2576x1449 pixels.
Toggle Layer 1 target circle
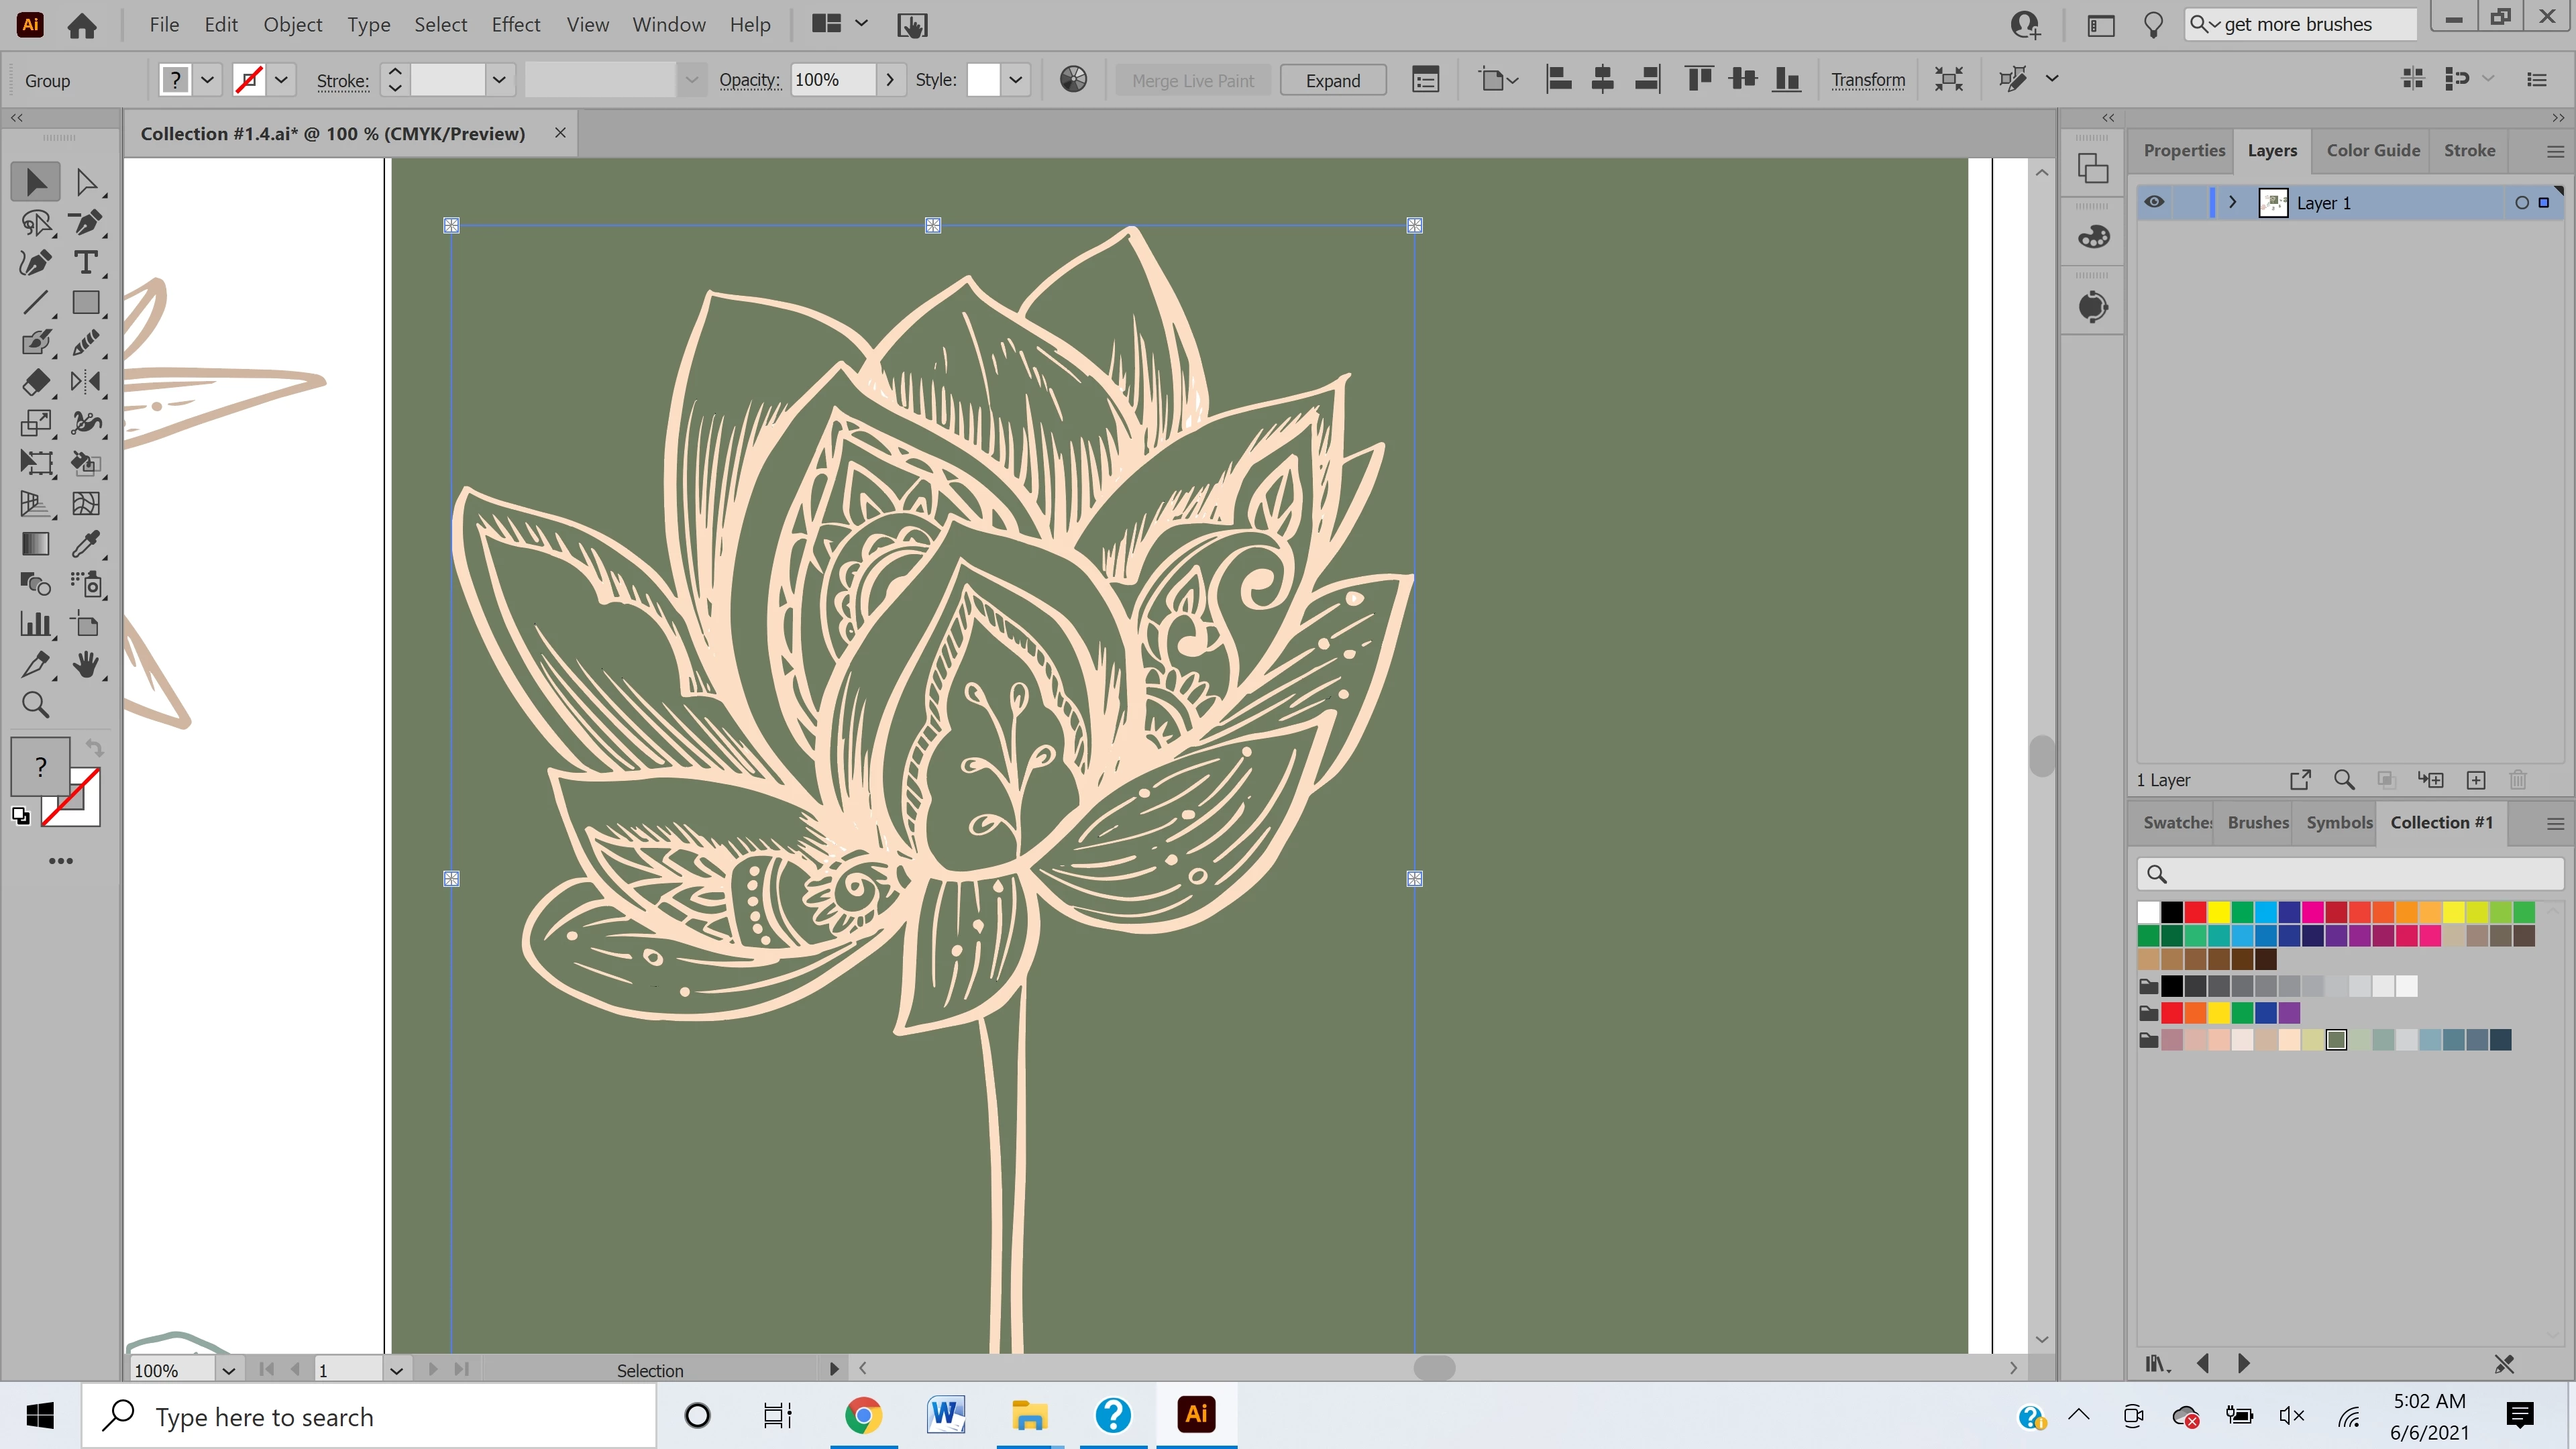pyautogui.click(x=2521, y=203)
